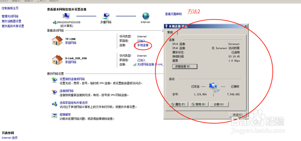Click the Internet globe icon
This screenshot has height=141, width=301.
[146, 16]
